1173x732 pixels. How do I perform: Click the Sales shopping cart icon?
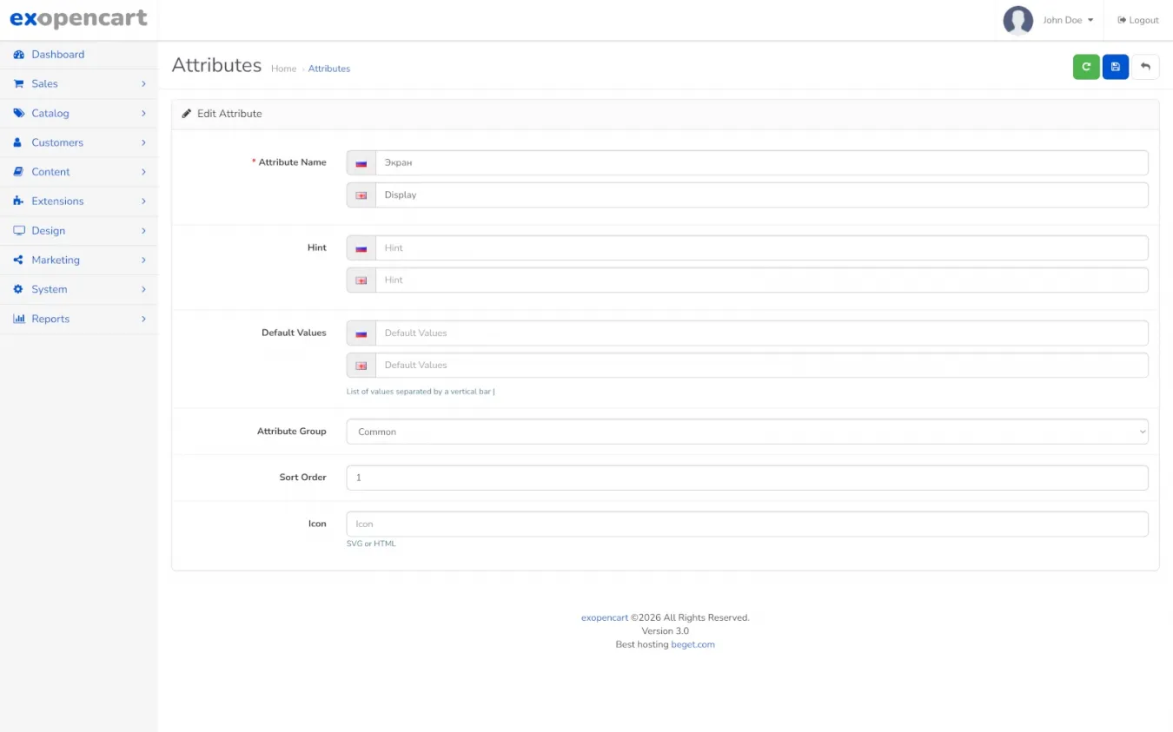18,84
